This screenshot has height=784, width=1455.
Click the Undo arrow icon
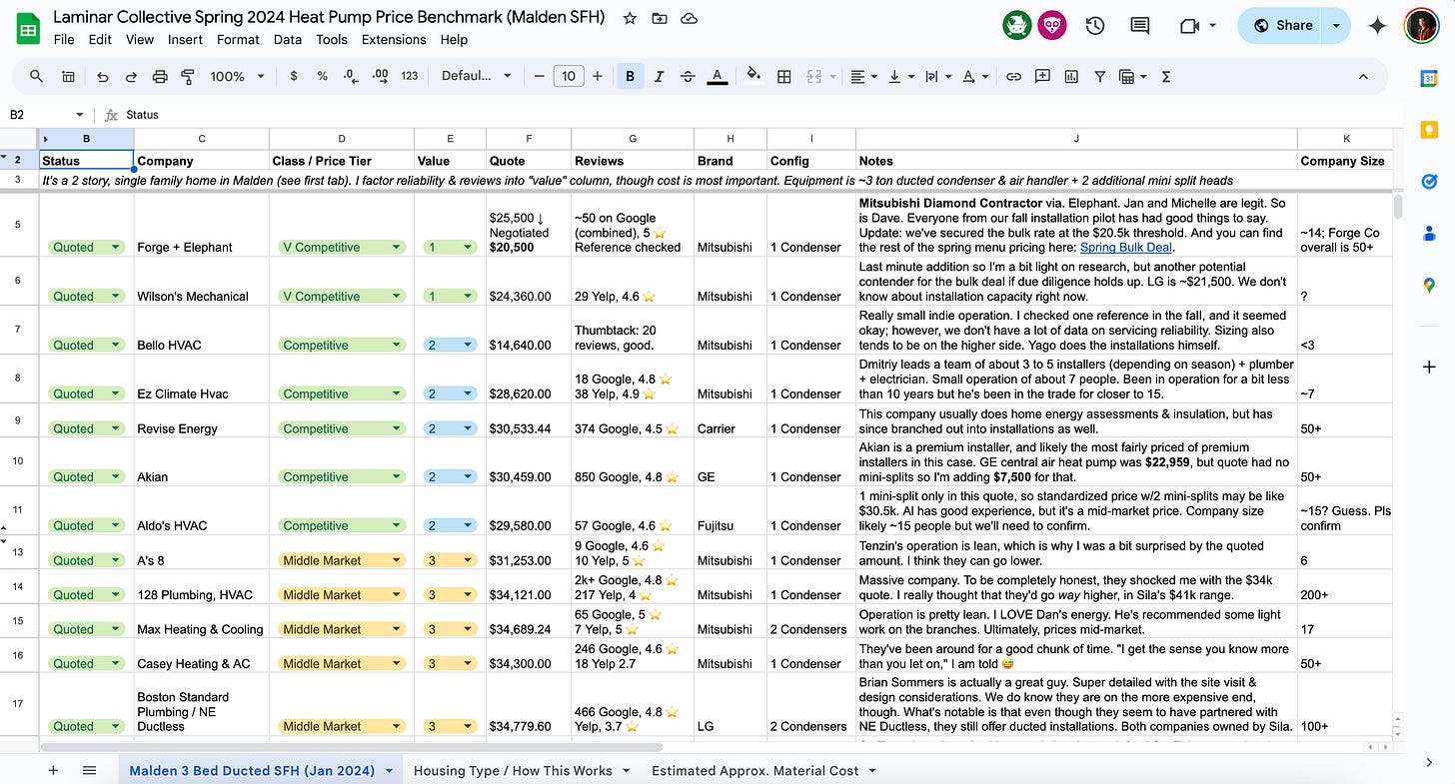[x=102, y=76]
